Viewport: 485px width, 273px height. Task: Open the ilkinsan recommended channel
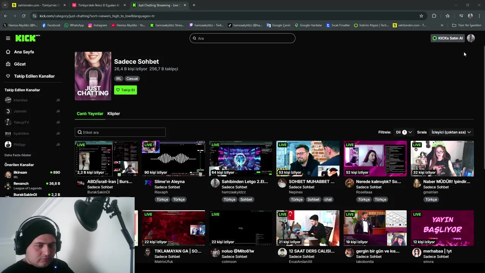[x=32, y=174]
